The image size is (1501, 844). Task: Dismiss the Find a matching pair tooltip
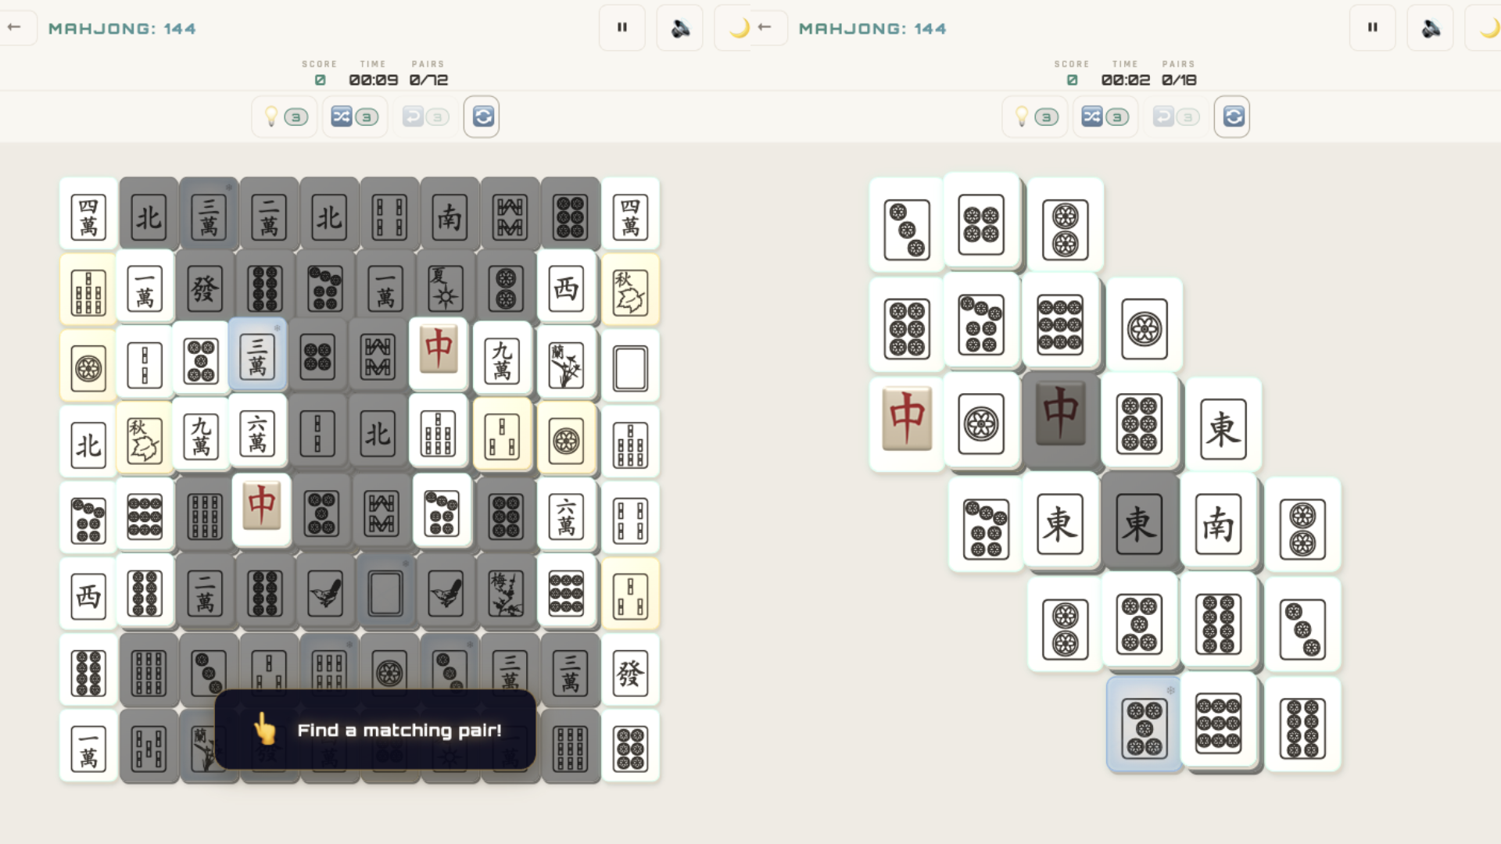click(x=375, y=730)
